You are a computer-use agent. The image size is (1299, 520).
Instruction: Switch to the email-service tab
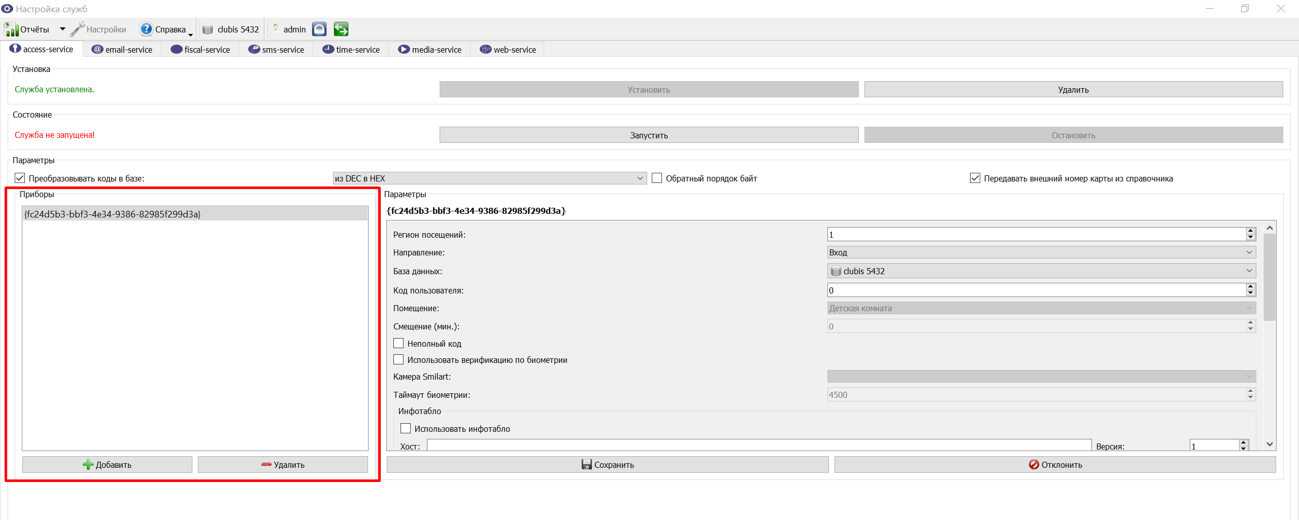[122, 50]
